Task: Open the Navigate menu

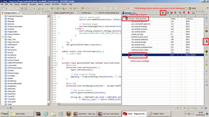Action: 33,4
